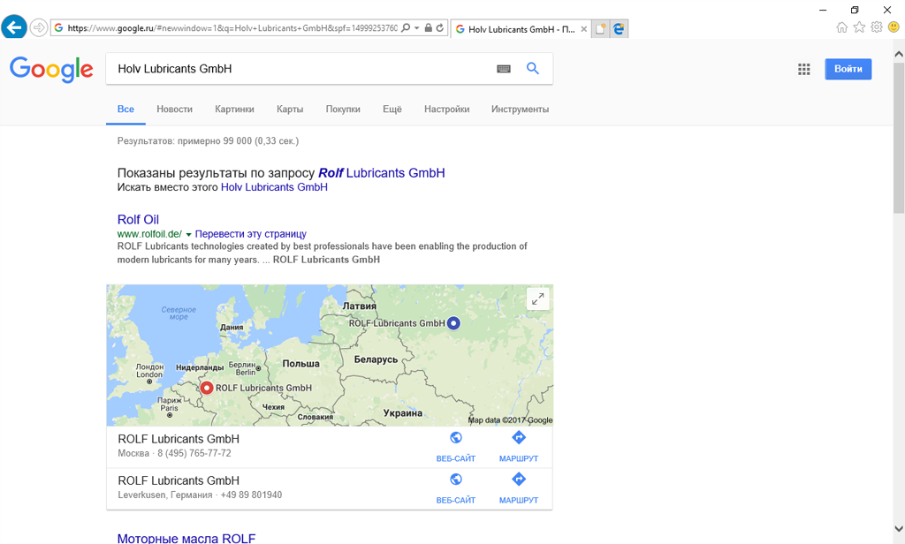Image resolution: width=905 pixels, height=544 pixels.
Task: Open the ROLF Lubricants GmbH Leverkusen listing
Action: pos(179,481)
